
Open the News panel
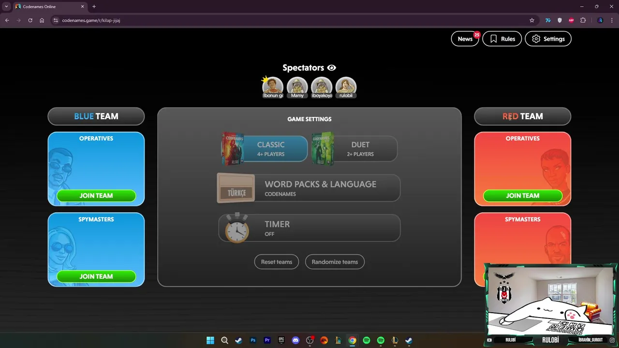pos(465,39)
